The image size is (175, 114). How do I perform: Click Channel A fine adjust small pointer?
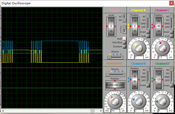pyautogui.click(x=141, y=50)
